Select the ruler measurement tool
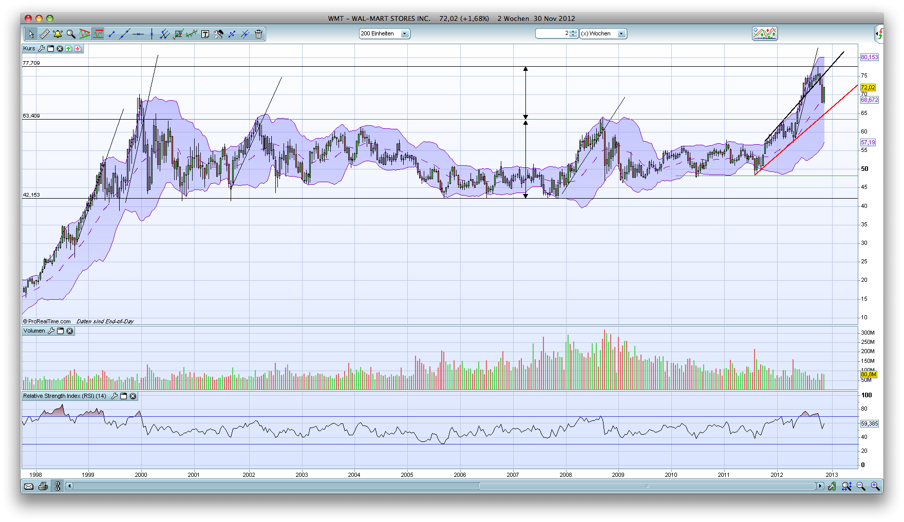904x522 pixels. (x=44, y=34)
